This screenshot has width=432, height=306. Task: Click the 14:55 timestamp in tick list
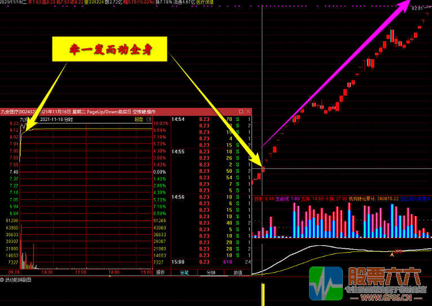point(178,152)
